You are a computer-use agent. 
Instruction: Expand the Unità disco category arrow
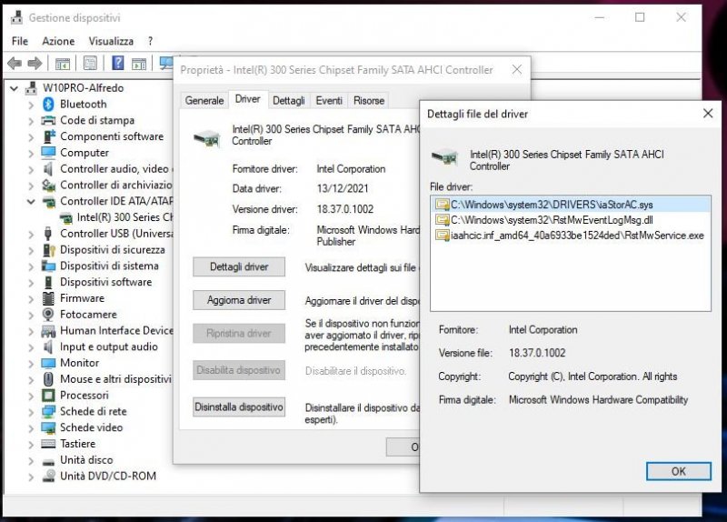coord(31,461)
